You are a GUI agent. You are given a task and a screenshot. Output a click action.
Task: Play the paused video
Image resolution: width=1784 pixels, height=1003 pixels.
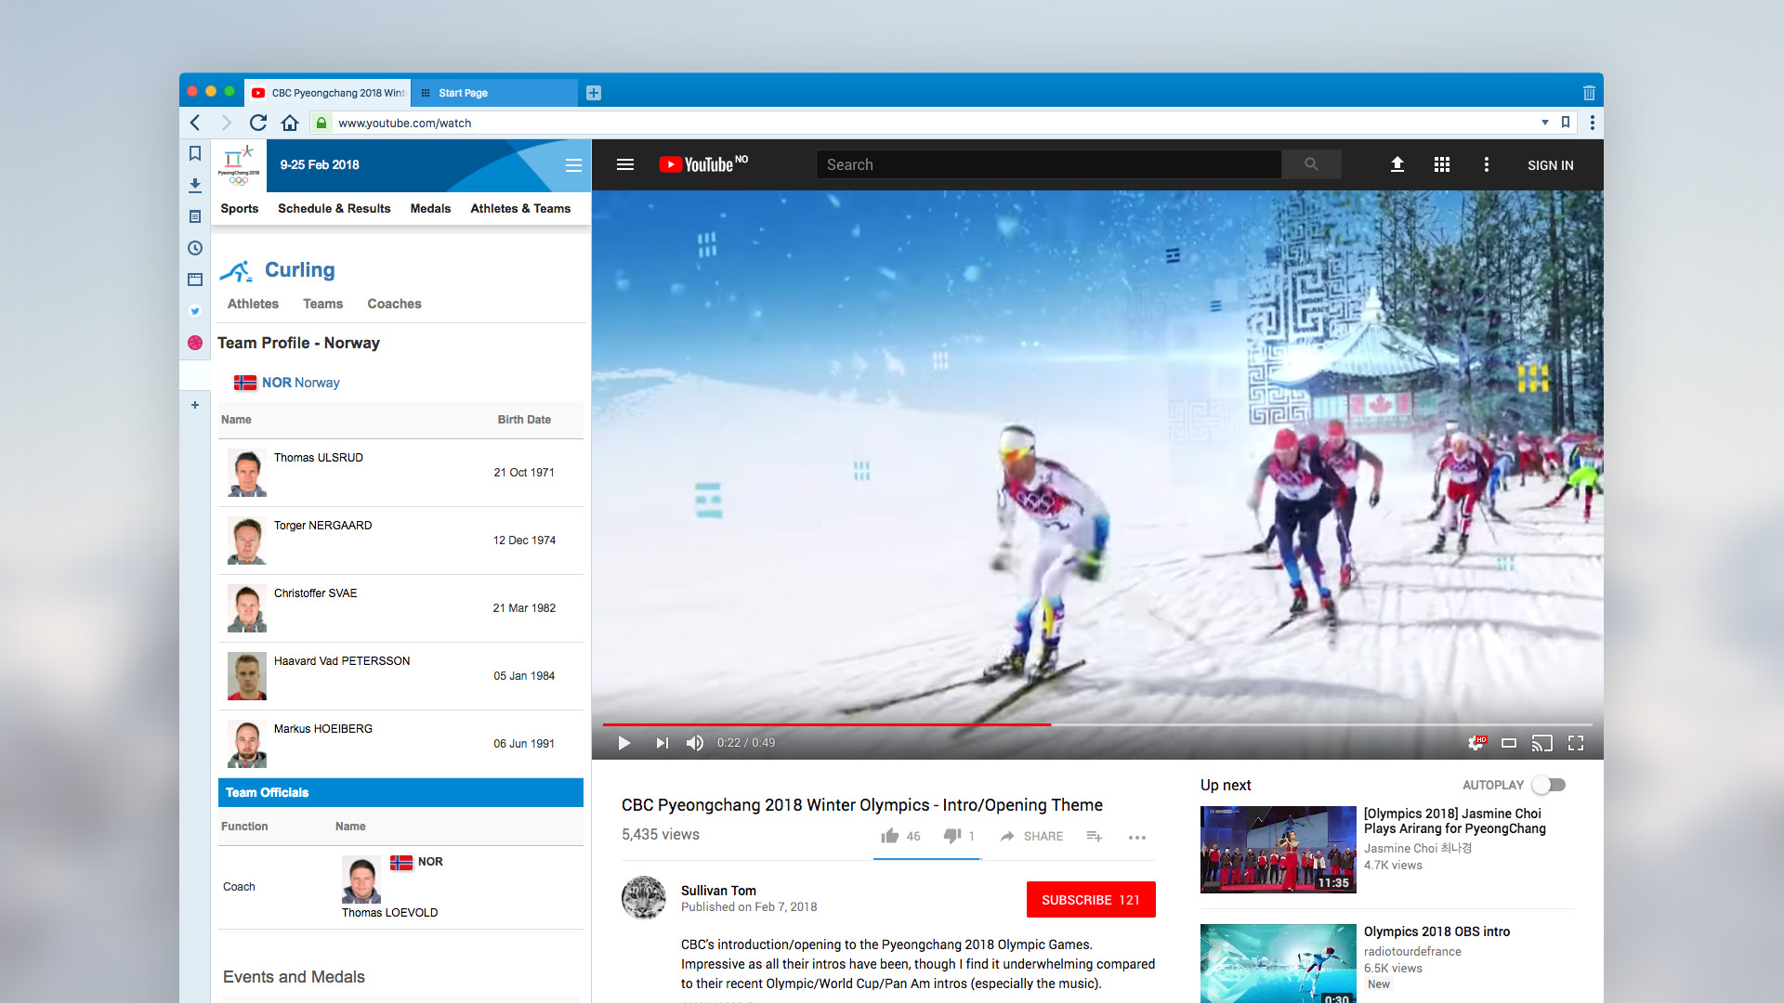(x=624, y=743)
